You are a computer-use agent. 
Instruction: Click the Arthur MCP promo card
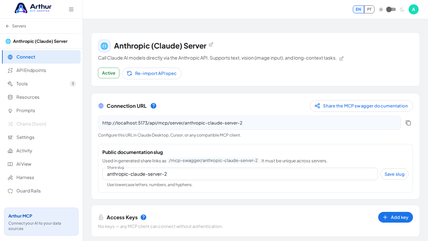point(41,222)
